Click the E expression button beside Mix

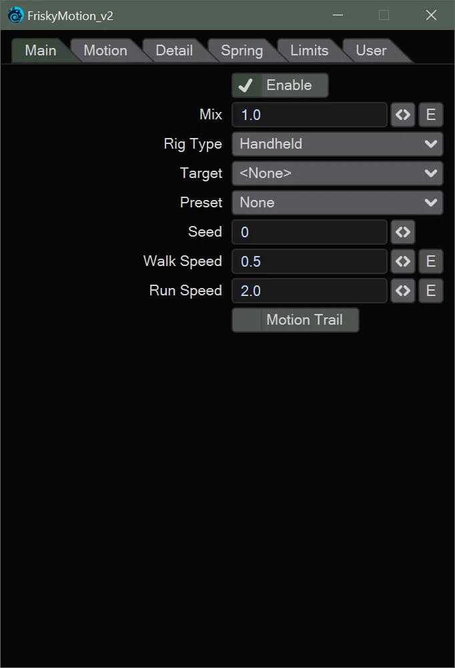[430, 115]
